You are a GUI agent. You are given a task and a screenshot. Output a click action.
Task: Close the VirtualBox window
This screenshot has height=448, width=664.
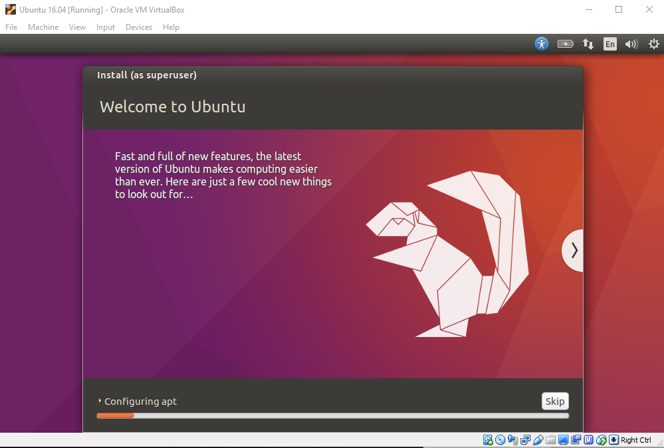[649, 9]
